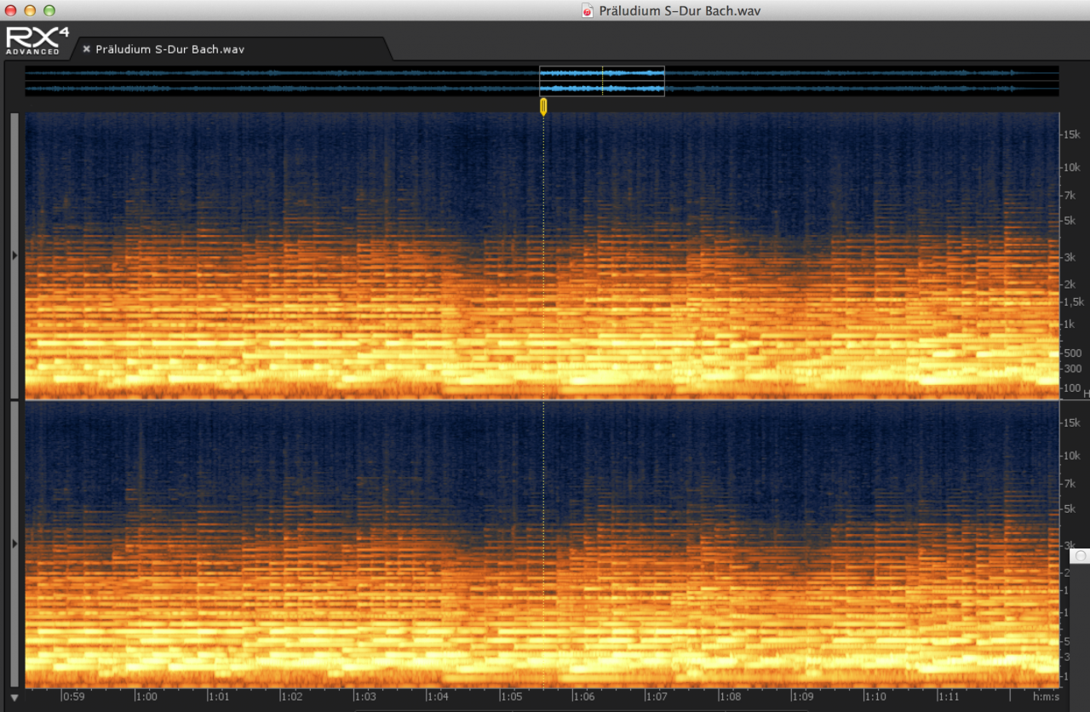This screenshot has height=712, width=1090.
Task: Expand the upper channel's left arrow
Action: [x=14, y=255]
